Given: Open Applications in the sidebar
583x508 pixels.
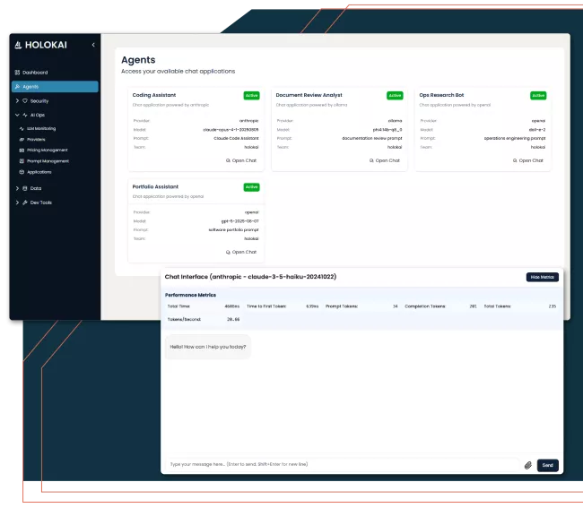Looking at the screenshot, I should (x=39, y=172).
